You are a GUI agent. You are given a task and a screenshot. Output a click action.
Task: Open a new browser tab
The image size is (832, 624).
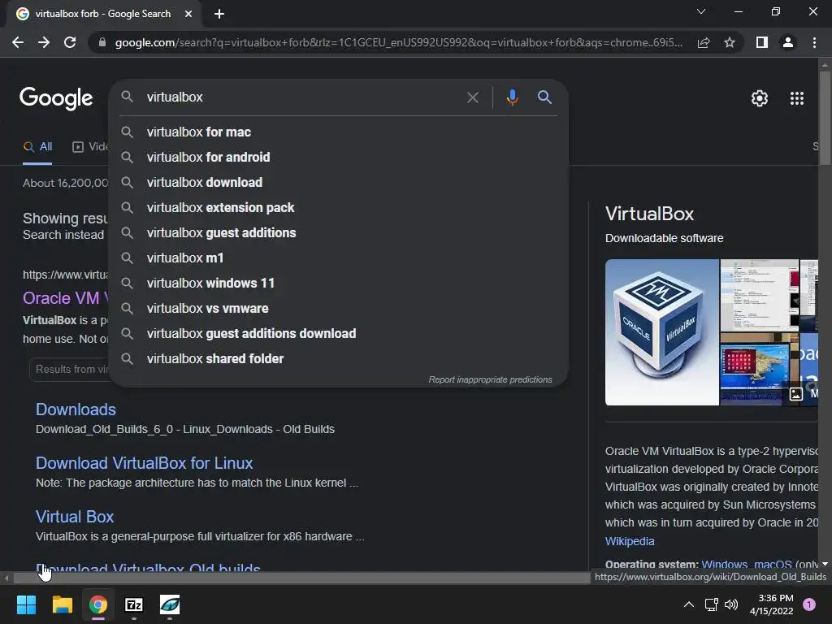[x=219, y=14]
